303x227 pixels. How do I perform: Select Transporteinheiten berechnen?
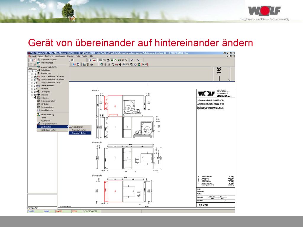coord(53,79)
